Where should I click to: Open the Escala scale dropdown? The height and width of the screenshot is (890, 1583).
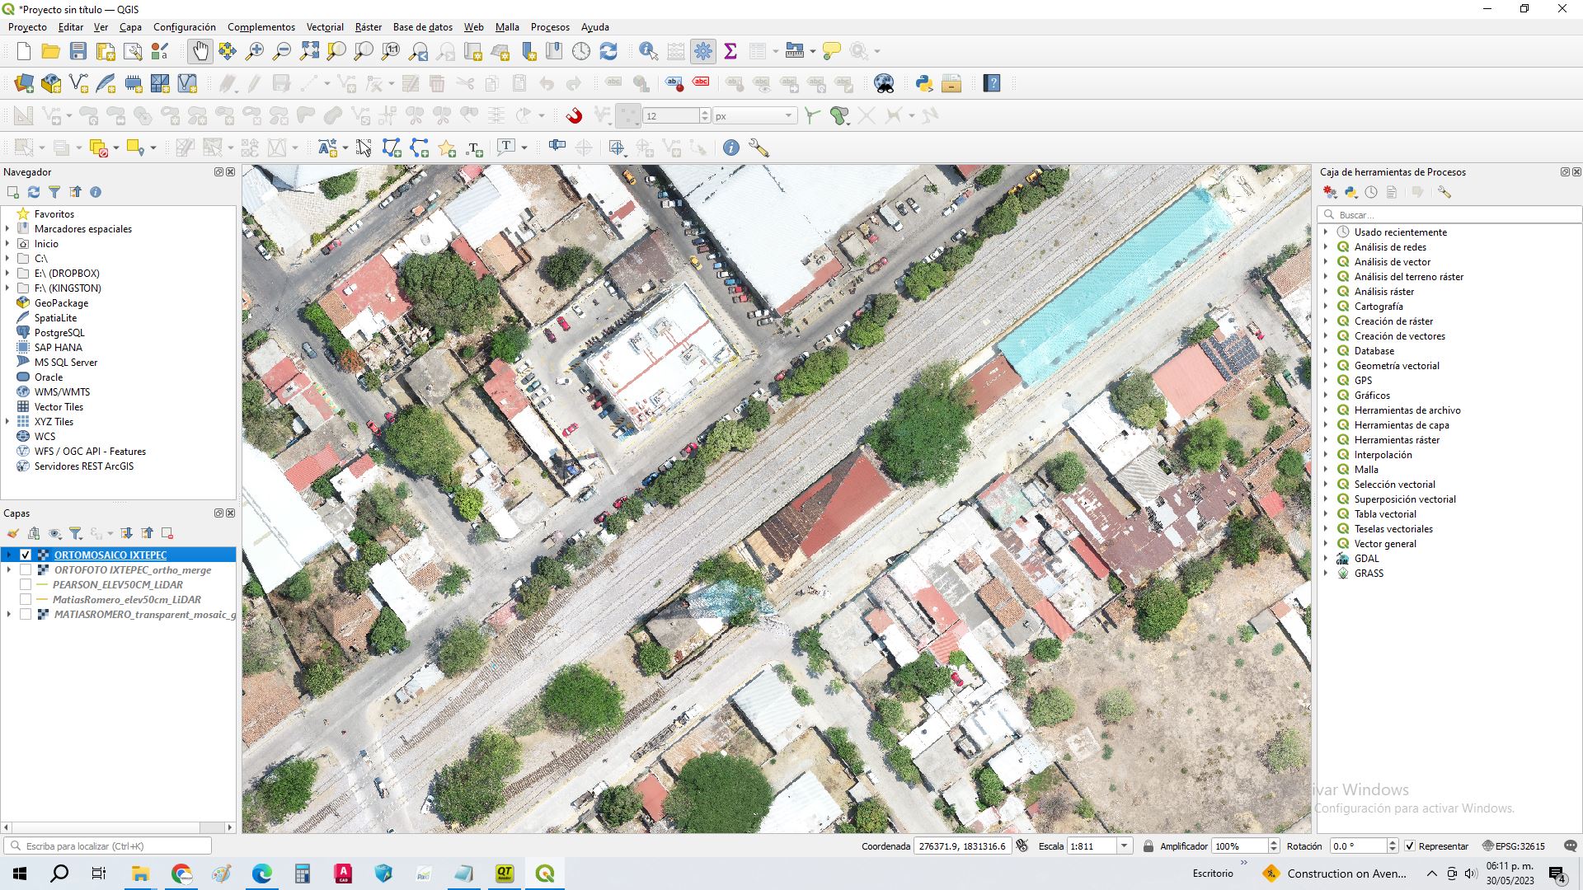point(1124,846)
